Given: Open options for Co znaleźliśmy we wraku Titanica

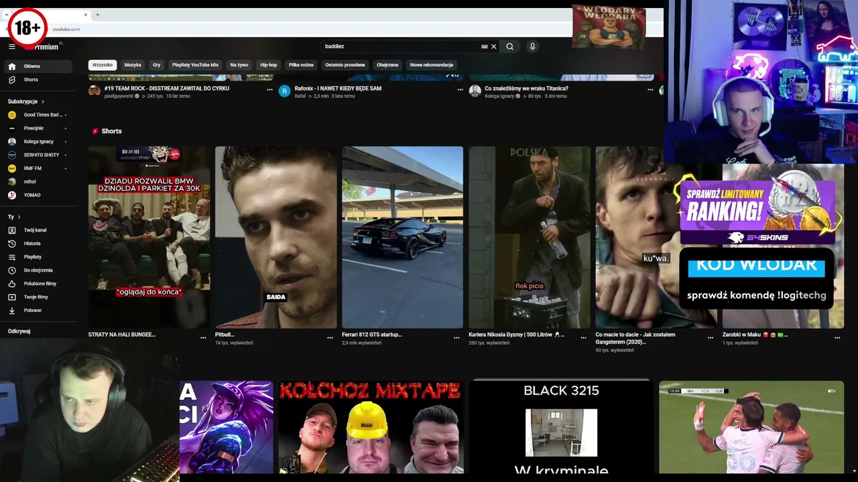Looking at the screenshot, I should pos(650,89).
